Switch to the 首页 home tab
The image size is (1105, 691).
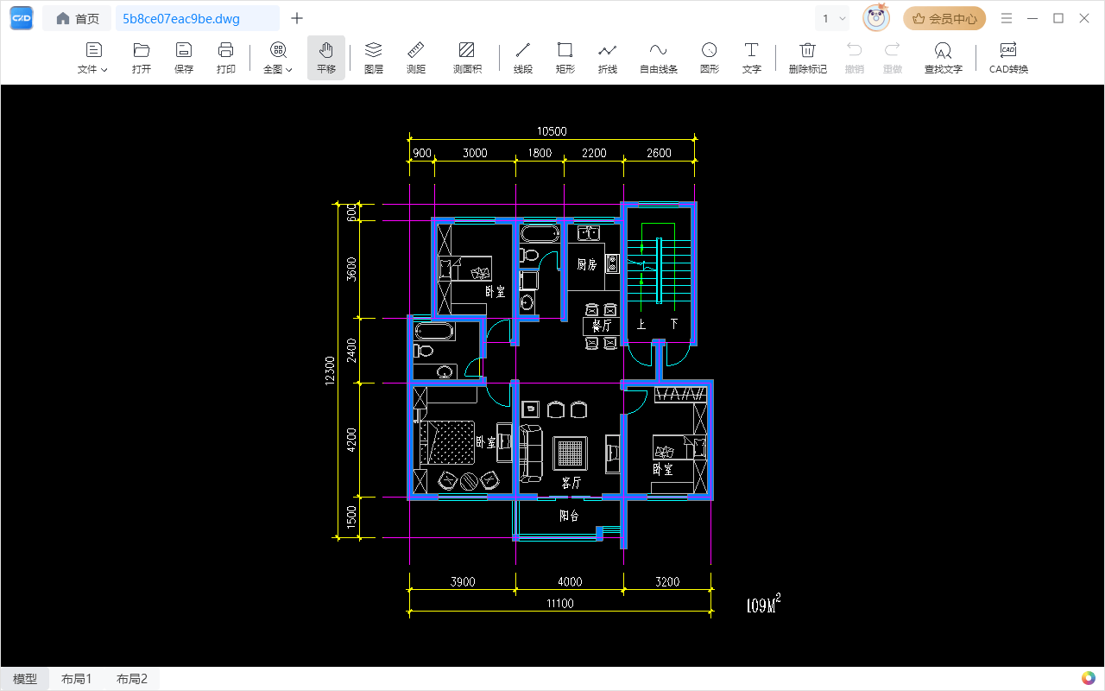(x=78, y=18)
